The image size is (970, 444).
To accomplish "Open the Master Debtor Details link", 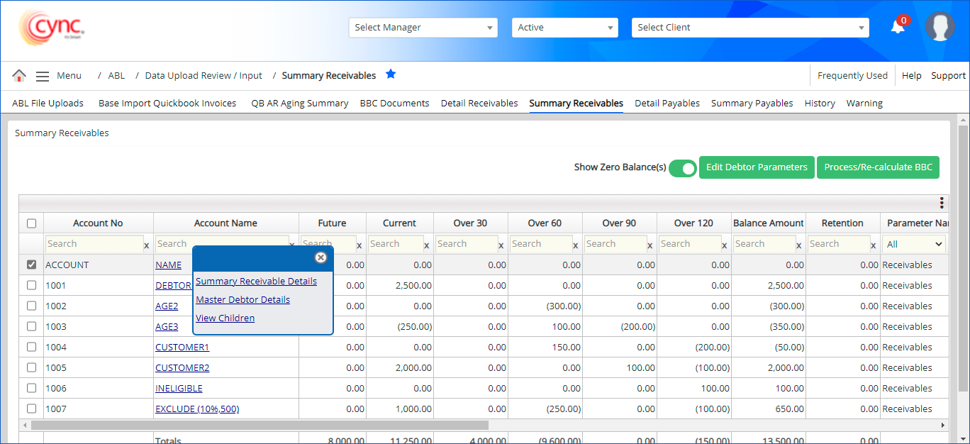I will 242,299.
